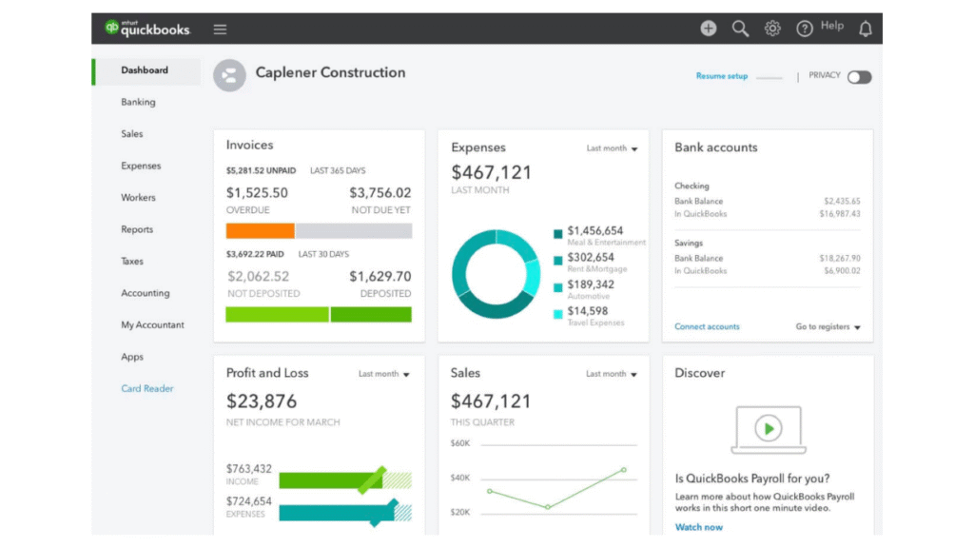974x548 pixels.
Task: Open the notifications bell
Action: point(865,29)
